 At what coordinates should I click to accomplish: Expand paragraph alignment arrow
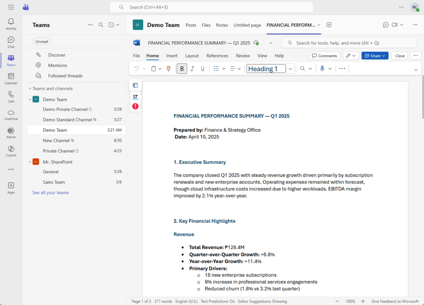click(239, 69)
